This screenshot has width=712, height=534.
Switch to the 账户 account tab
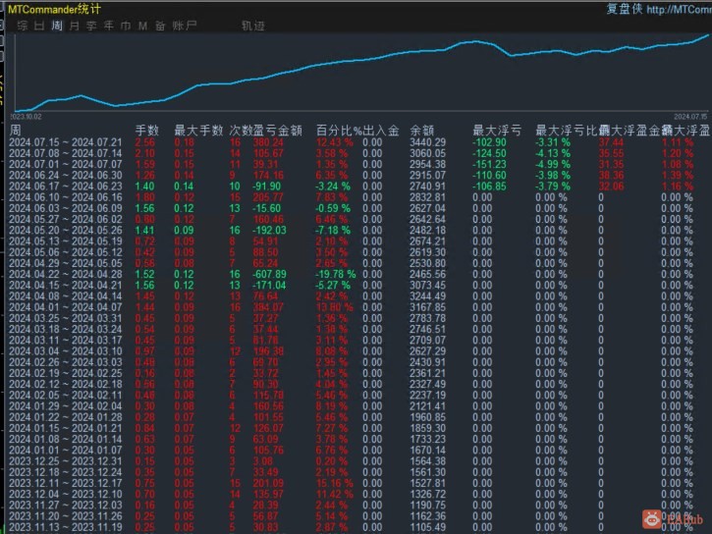coord(185,26)
